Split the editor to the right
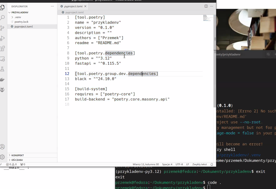Image resolution: width=276 pixels, height=189 pixels. [x=206, y=6]
